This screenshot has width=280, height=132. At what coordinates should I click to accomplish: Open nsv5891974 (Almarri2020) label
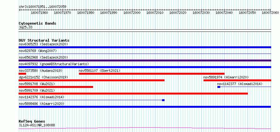coord(226,77)
